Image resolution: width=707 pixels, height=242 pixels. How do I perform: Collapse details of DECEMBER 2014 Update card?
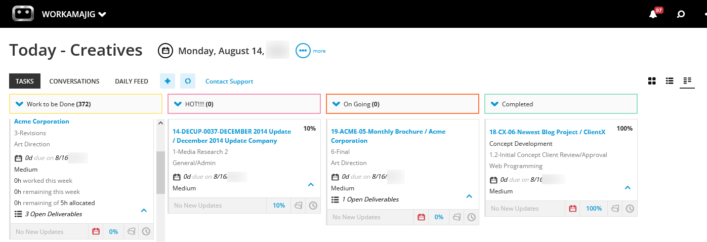click(311, 185)
